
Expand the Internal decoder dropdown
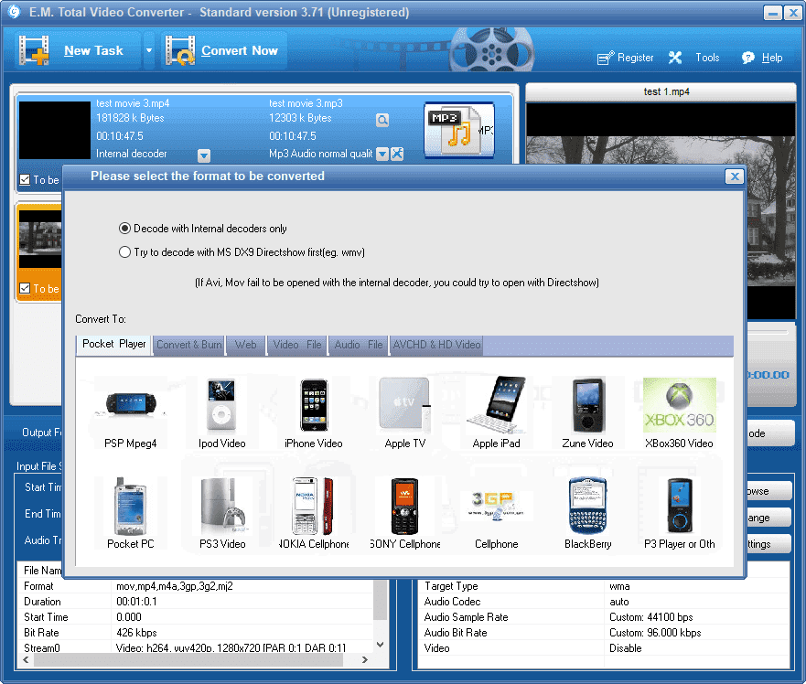[x=204, y=155]
